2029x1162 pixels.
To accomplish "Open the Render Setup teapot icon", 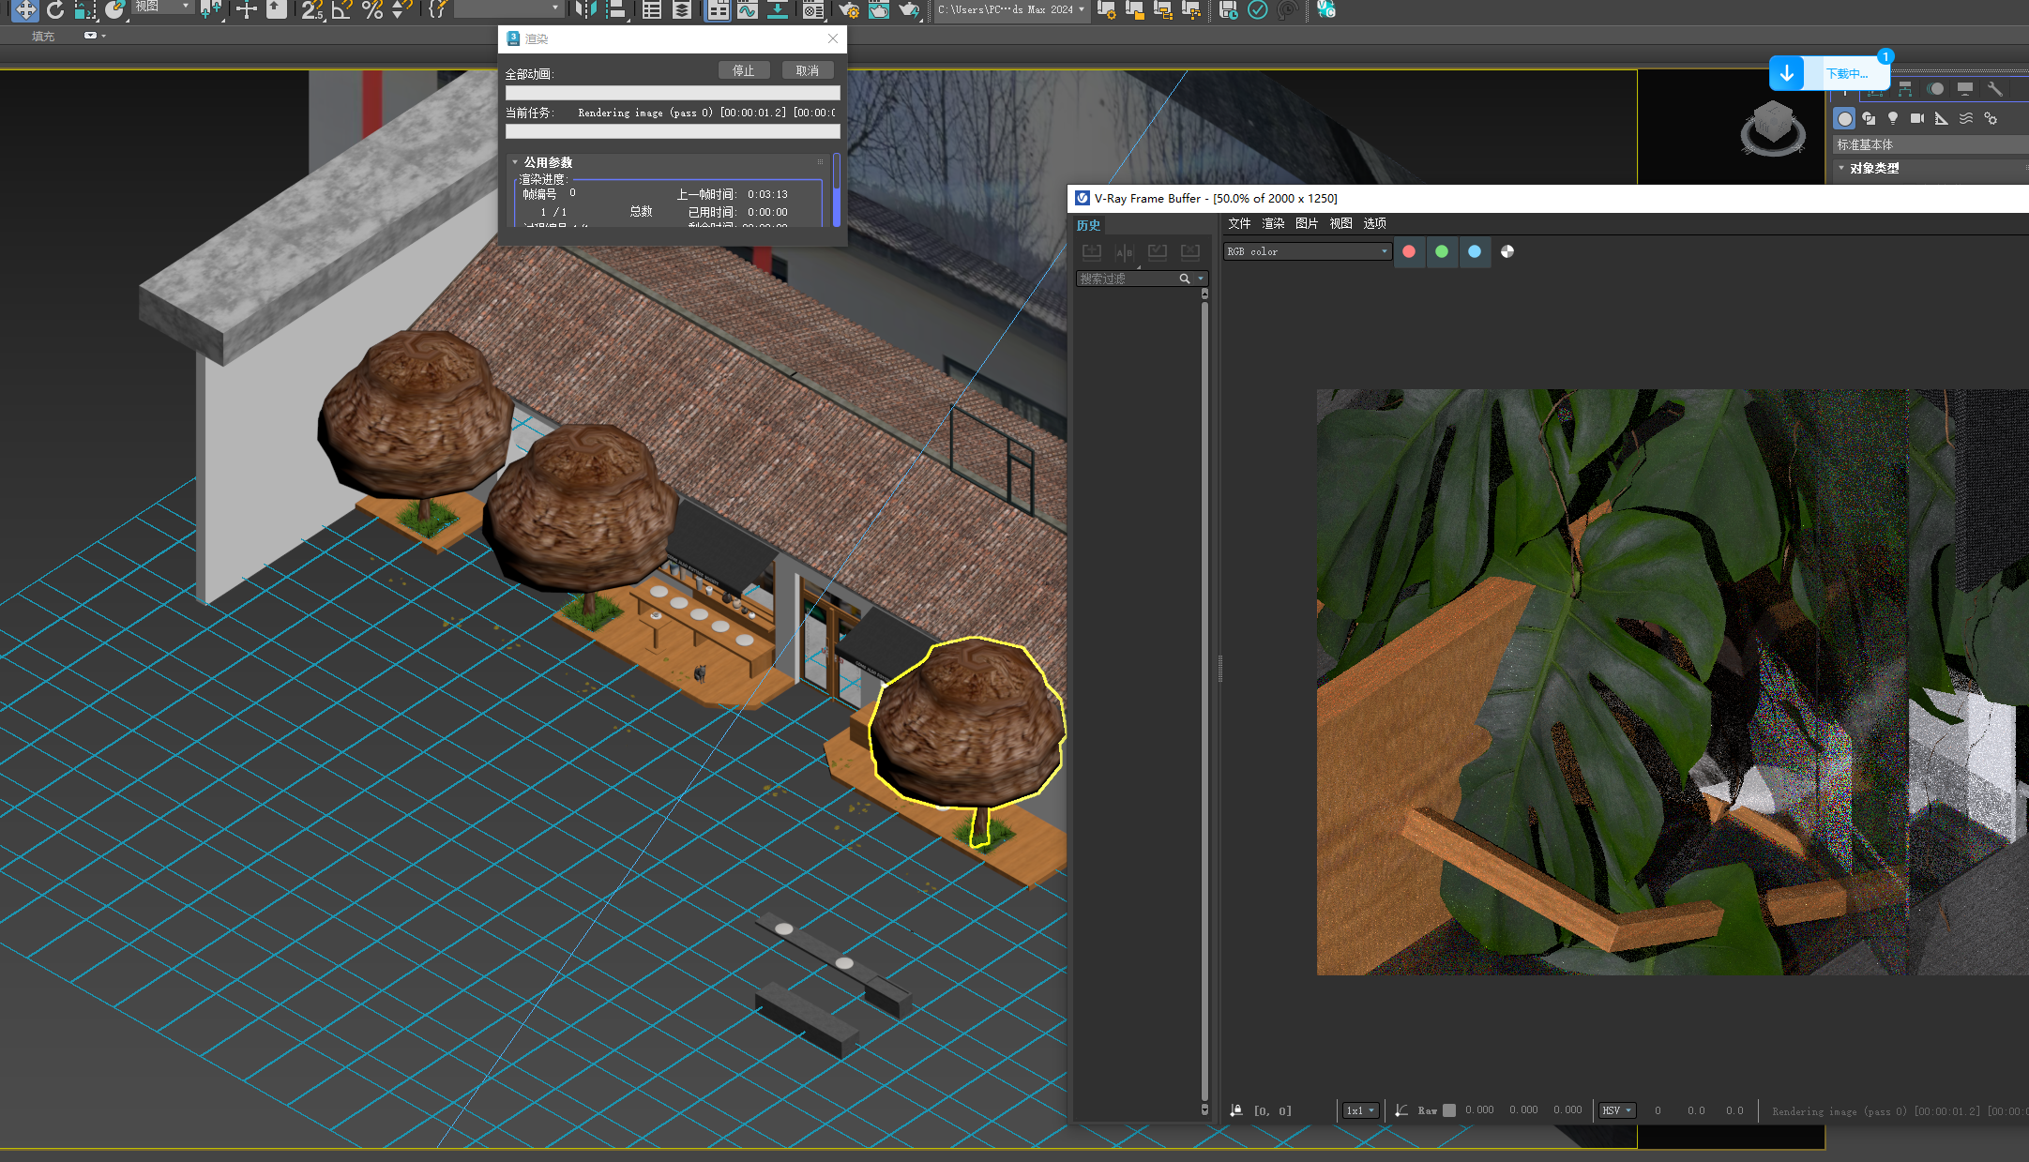I will [849, 10].
